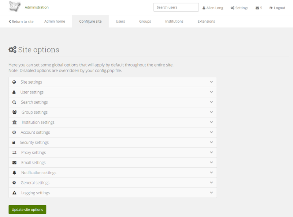
Task: Open the Admin home tab
Action: tap(55, 22)
